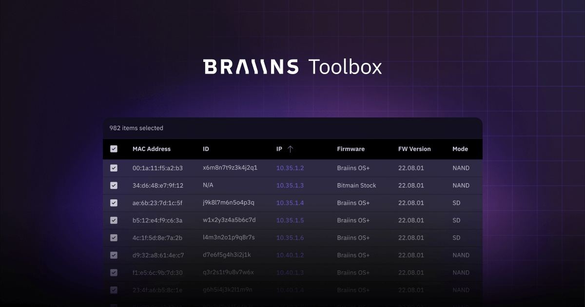Click the Braiins logo at the top
585x307 pixels.
tap(251, 66)
